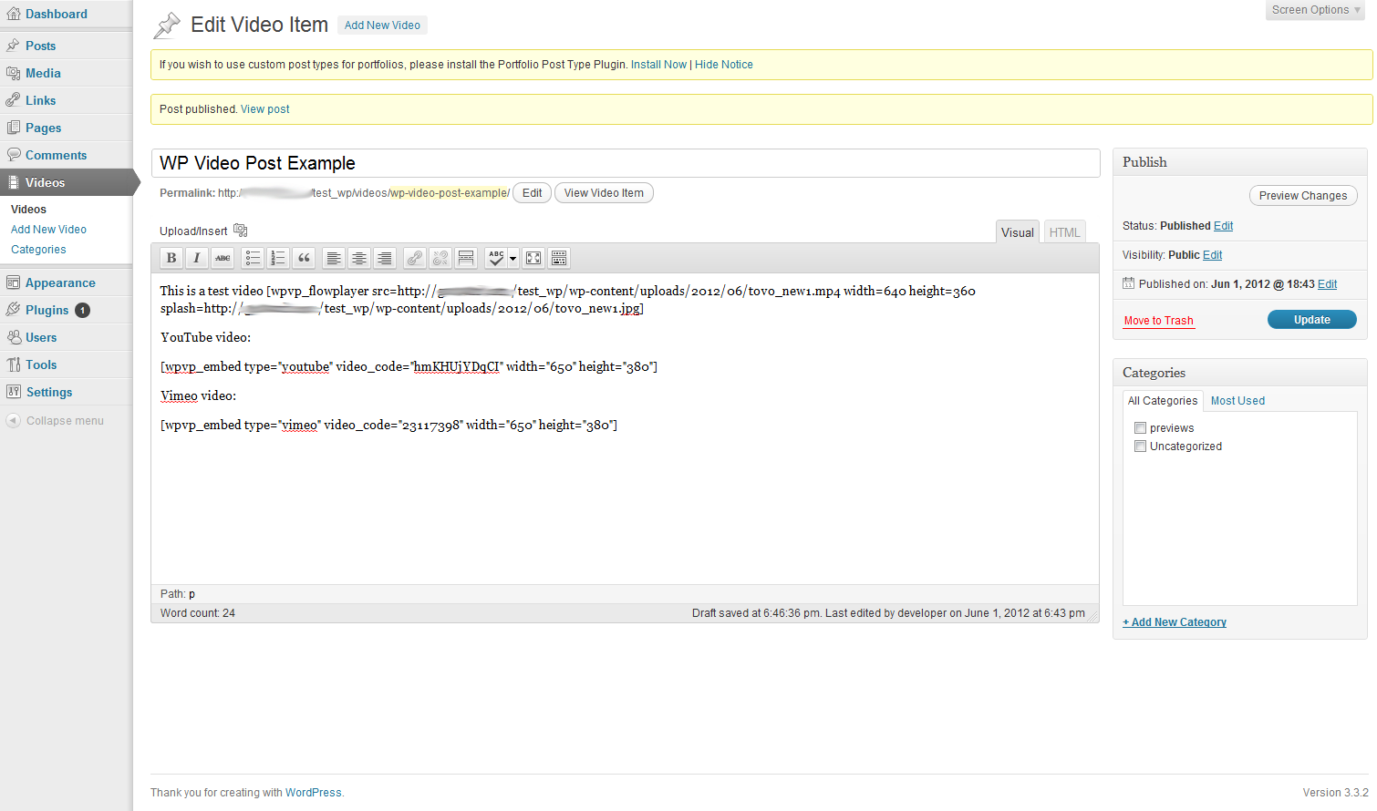The width and height of the screenshot is (1377, 811).
Task: Click the View Video Item button
Action: pos(604,193)
